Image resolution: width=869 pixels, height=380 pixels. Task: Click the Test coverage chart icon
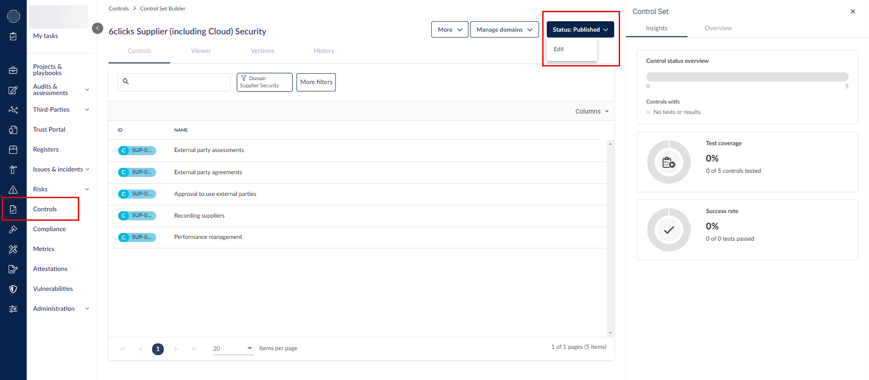(x=669, y=162)
